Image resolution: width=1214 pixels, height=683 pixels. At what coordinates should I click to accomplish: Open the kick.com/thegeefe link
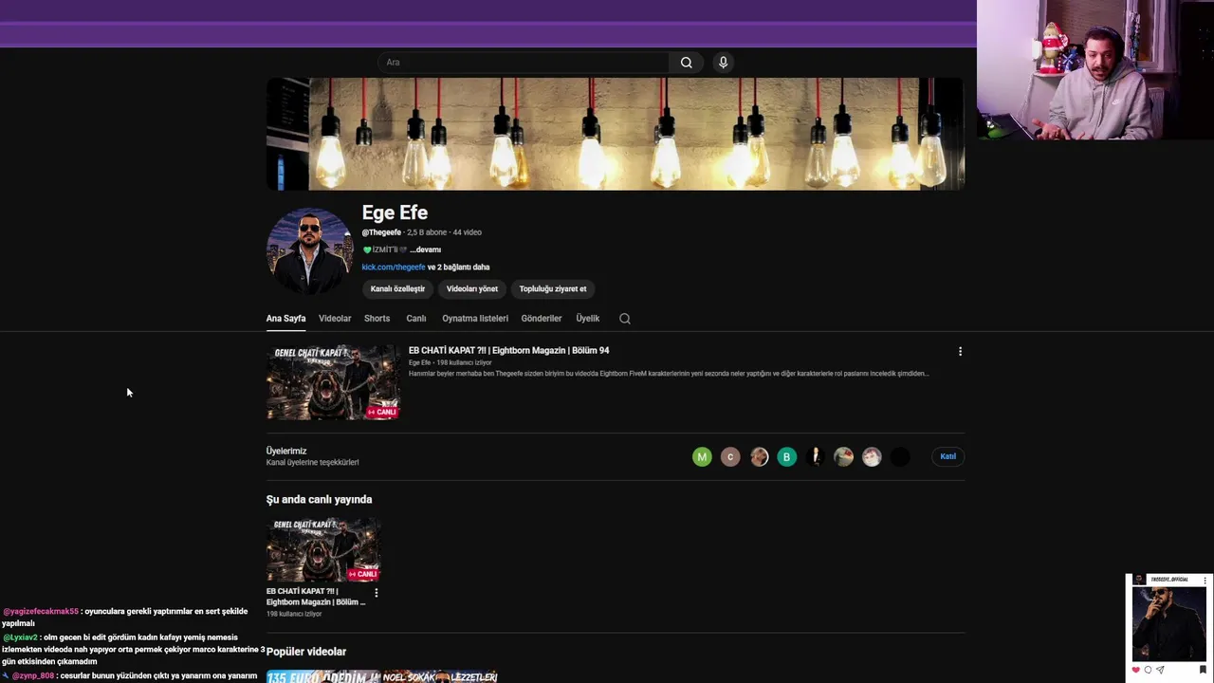pos(394,268)
